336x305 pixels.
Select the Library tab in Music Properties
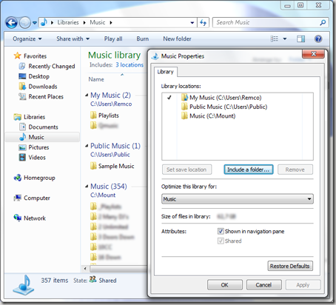[165, 72]
